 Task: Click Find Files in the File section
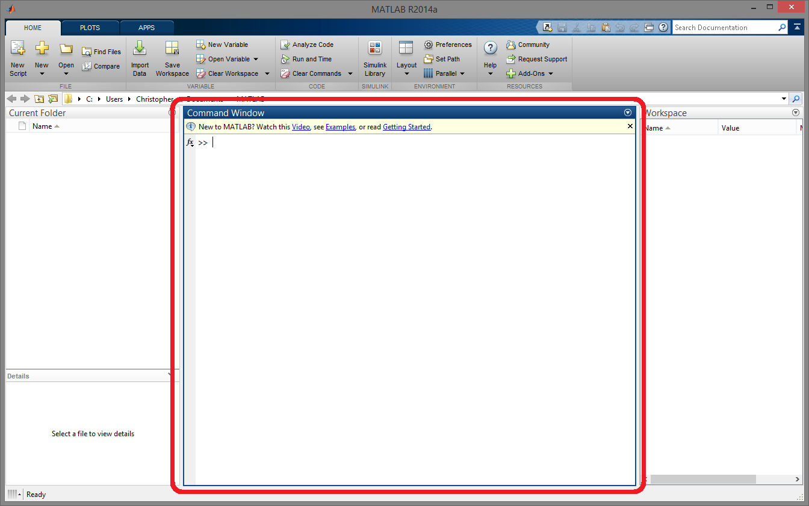[x=101, y=52]
